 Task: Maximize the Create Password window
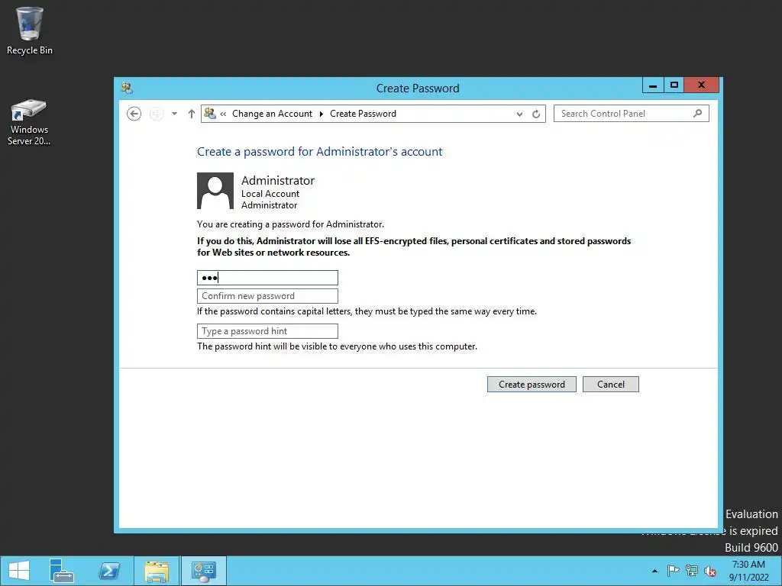tap(674, 85)
